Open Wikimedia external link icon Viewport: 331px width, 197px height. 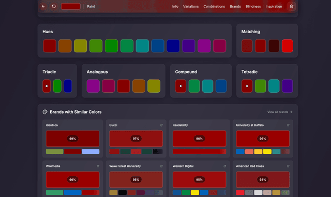(x=98, y=166)
